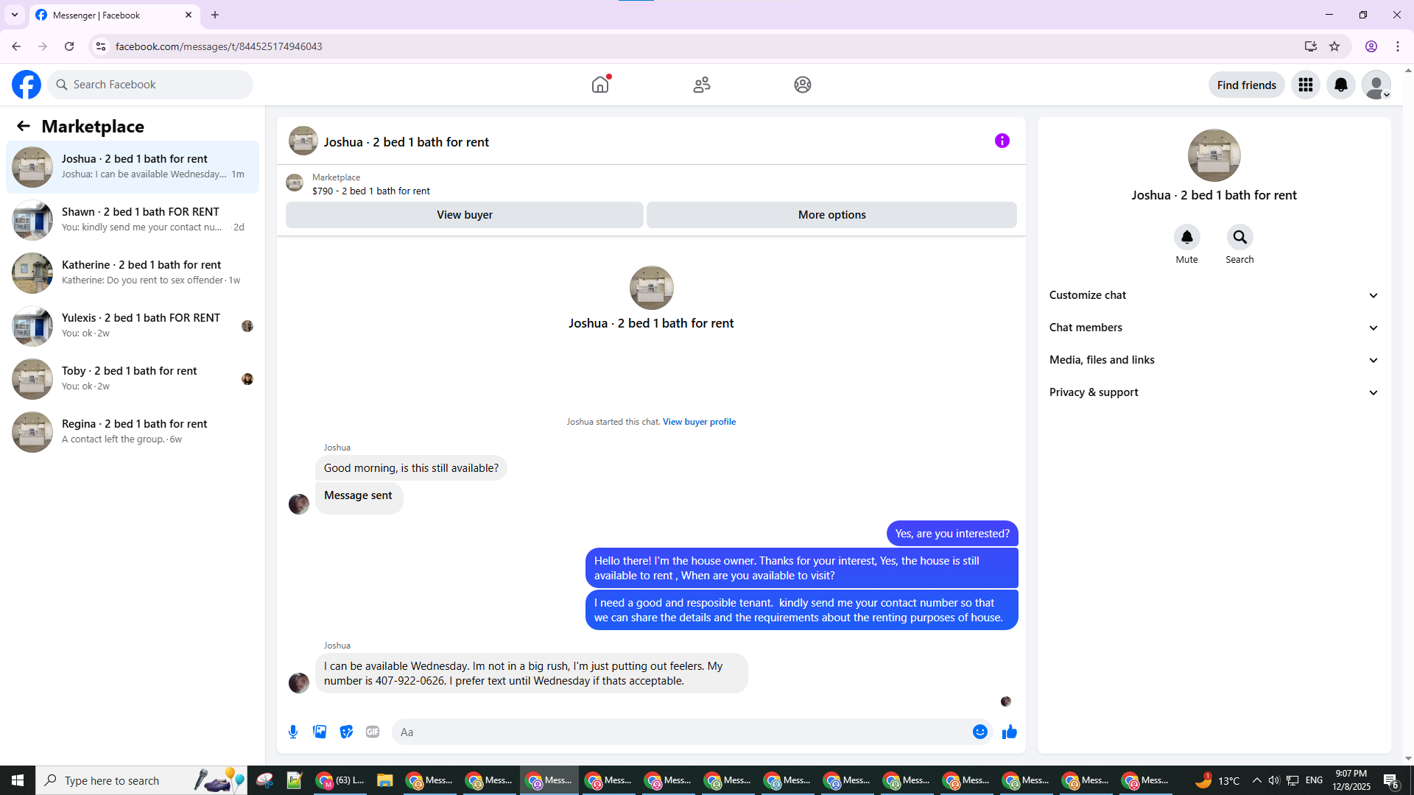Open the tab search dropdown

click(15, 15)
